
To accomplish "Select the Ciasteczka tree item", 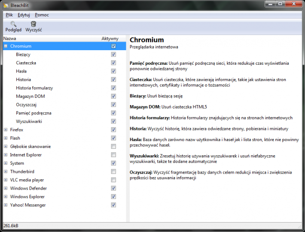I will tap(26, 63).
